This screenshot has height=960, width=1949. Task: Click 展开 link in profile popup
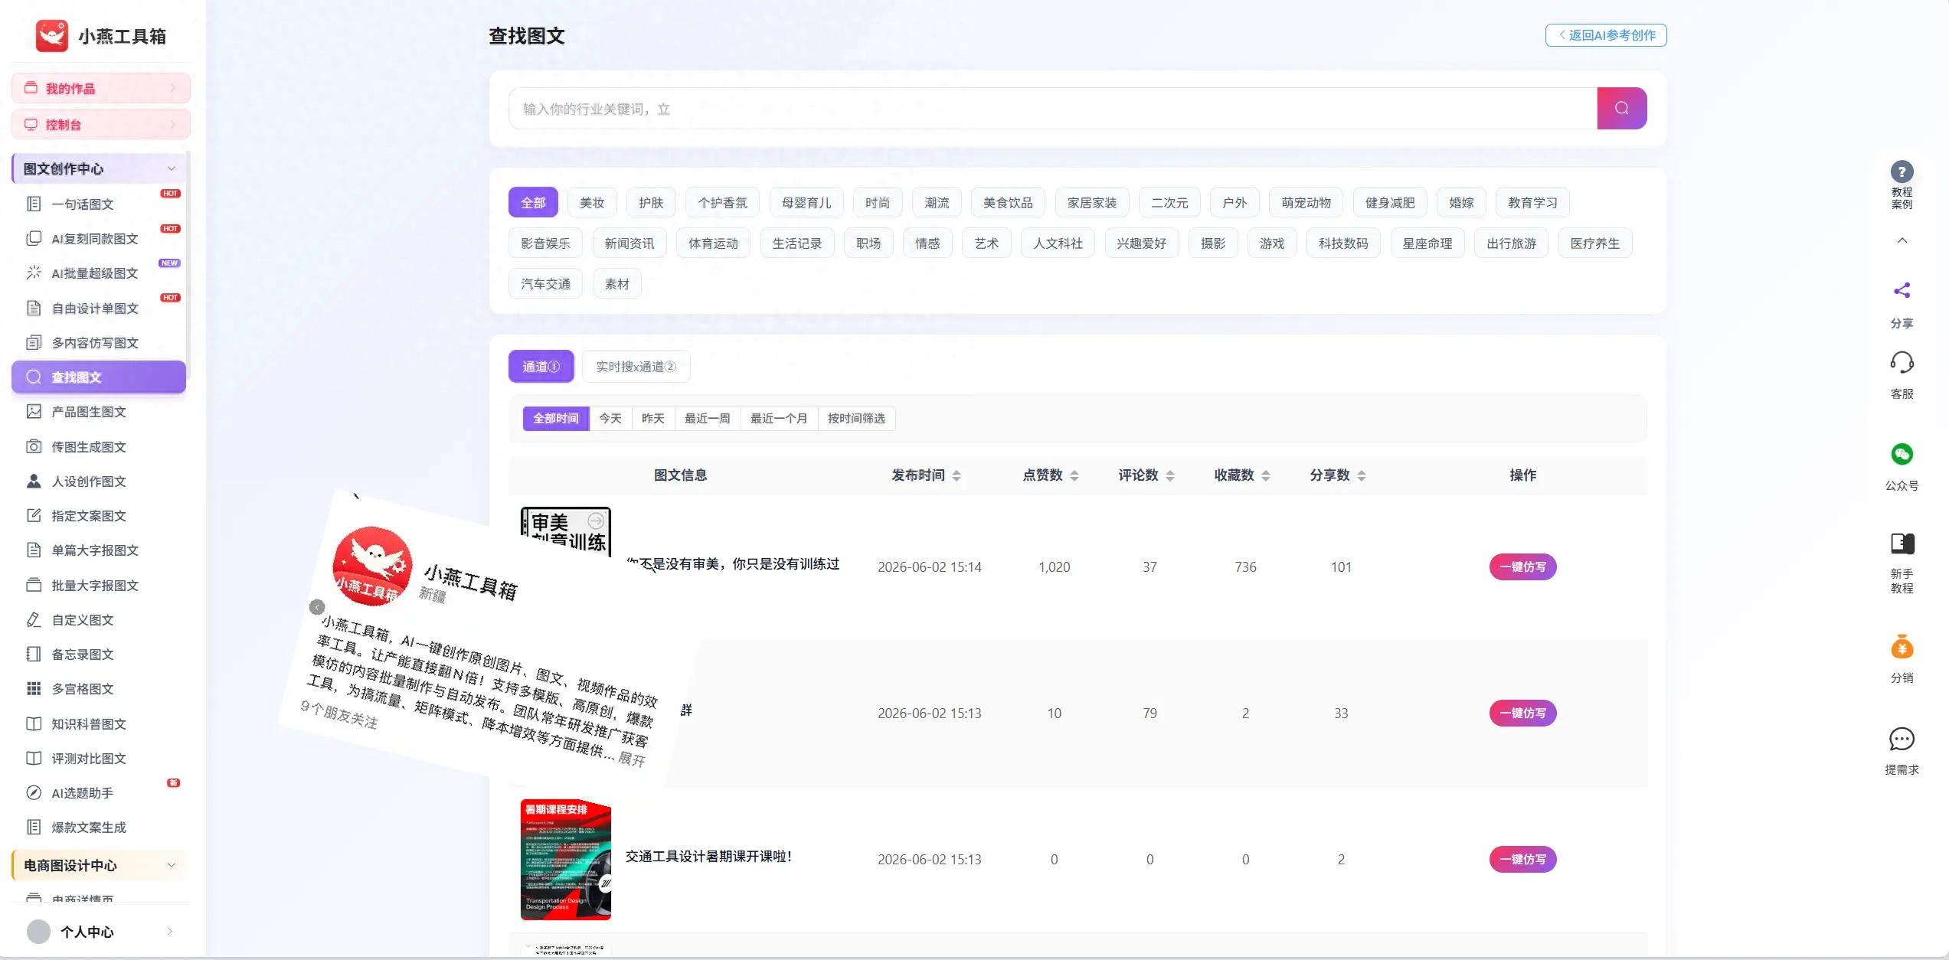coord(631,759)
